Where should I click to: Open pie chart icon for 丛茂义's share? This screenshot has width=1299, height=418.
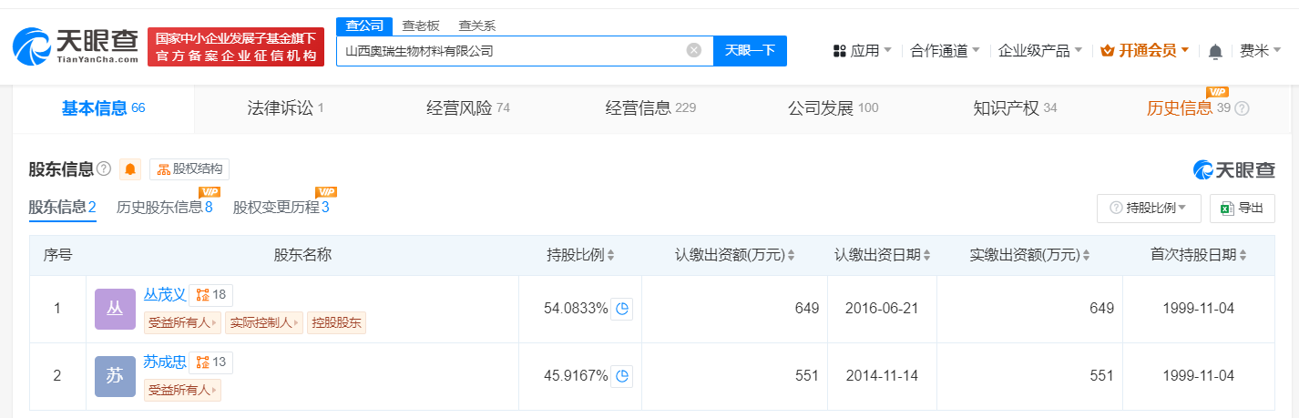tap(622, 309)
